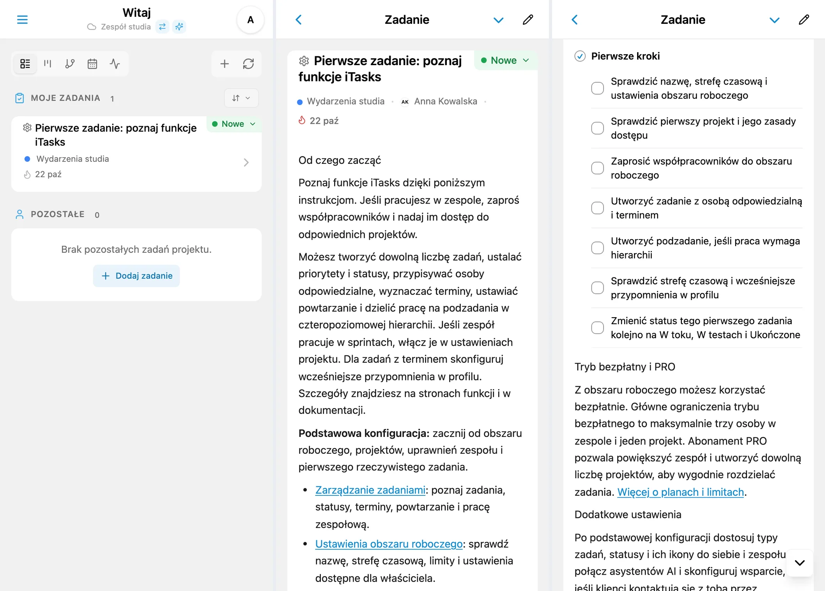The width and height of the screenshot is (825, 591).
Task: Change Nowe status on the task card
Action: click(x=234, y=124)
